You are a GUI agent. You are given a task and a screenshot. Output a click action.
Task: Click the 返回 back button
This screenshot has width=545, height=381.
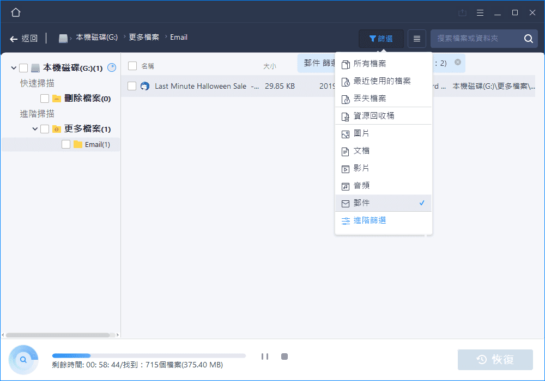tap(24, 39)
